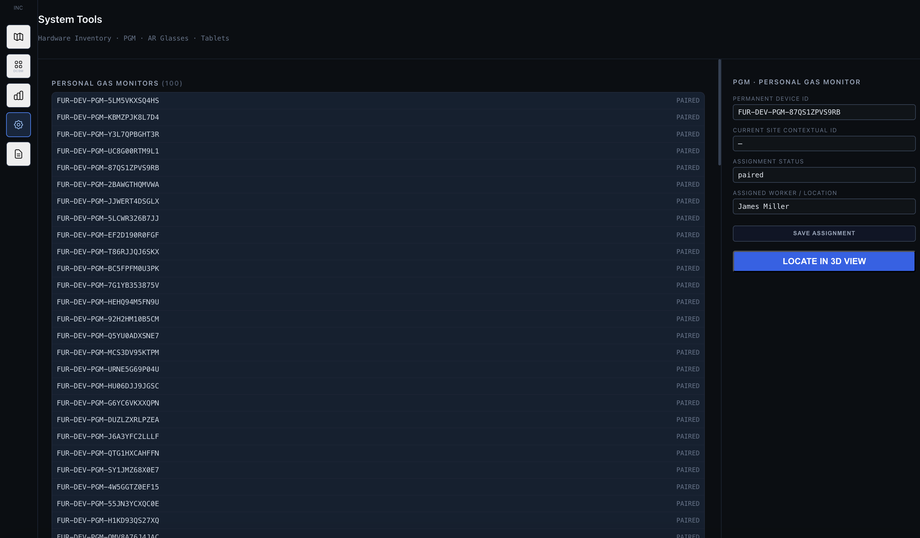Click Locate in 3D View button
Image resolution: width=920 pixels, height=538 pixels.
[824, 261]
